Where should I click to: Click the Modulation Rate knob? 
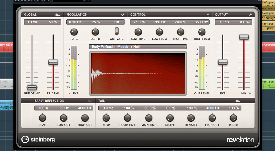pyautogui.click(x=74, y=32)
